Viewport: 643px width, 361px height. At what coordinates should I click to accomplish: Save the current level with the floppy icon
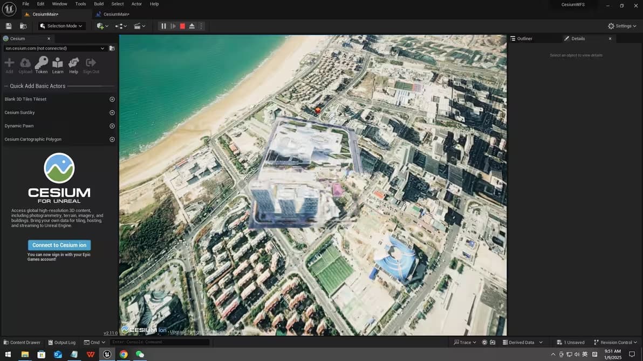tap(9, 26)
